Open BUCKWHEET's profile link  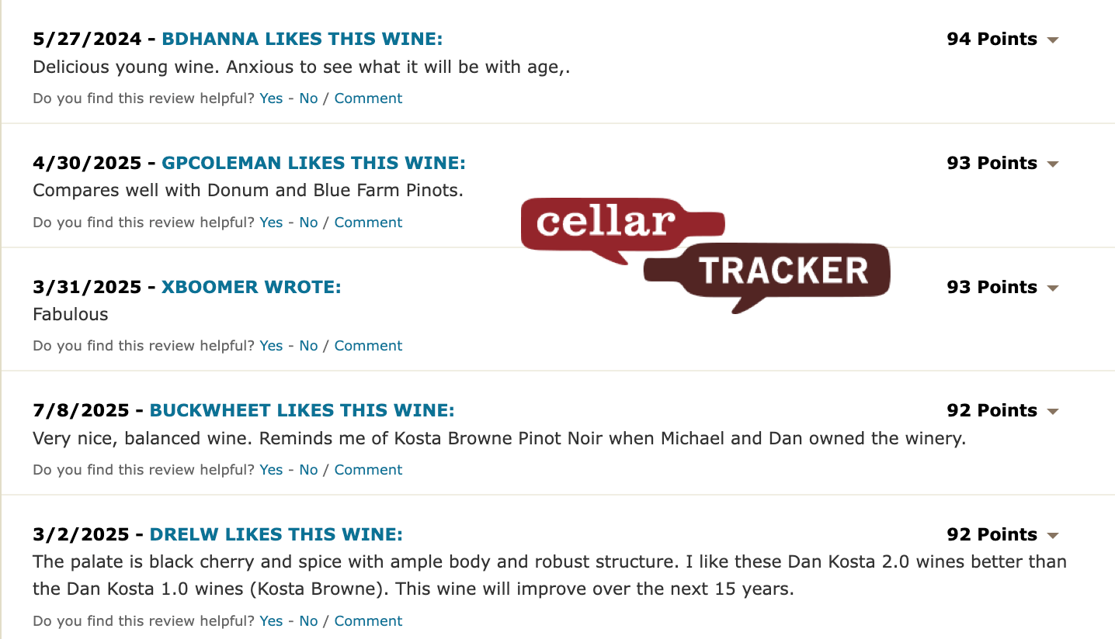[302, 410]
